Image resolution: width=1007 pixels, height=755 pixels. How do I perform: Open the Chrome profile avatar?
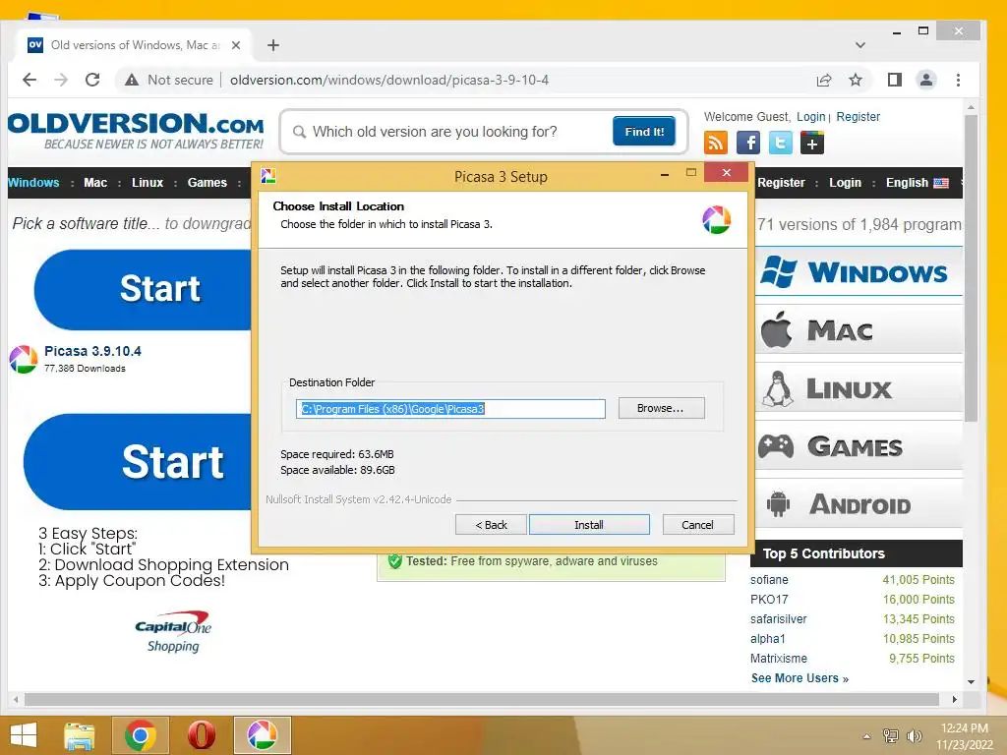pyautogui.click(x=926, y=80)
